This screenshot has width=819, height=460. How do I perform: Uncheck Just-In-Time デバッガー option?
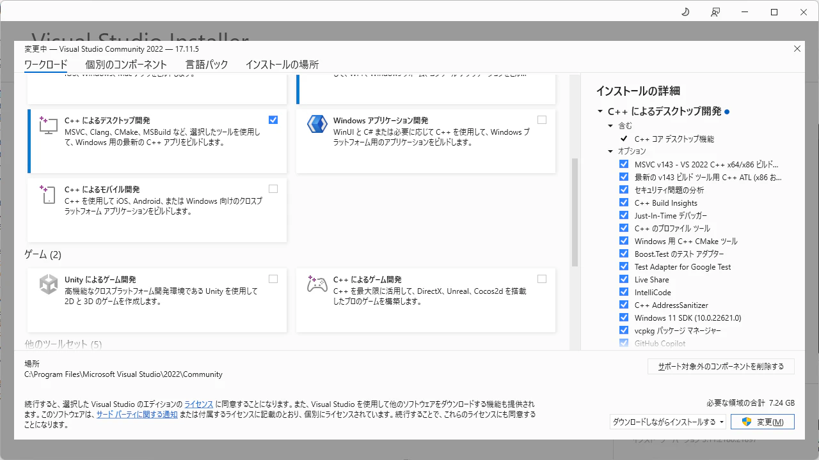pyautogui.click(x=624, y=215)
